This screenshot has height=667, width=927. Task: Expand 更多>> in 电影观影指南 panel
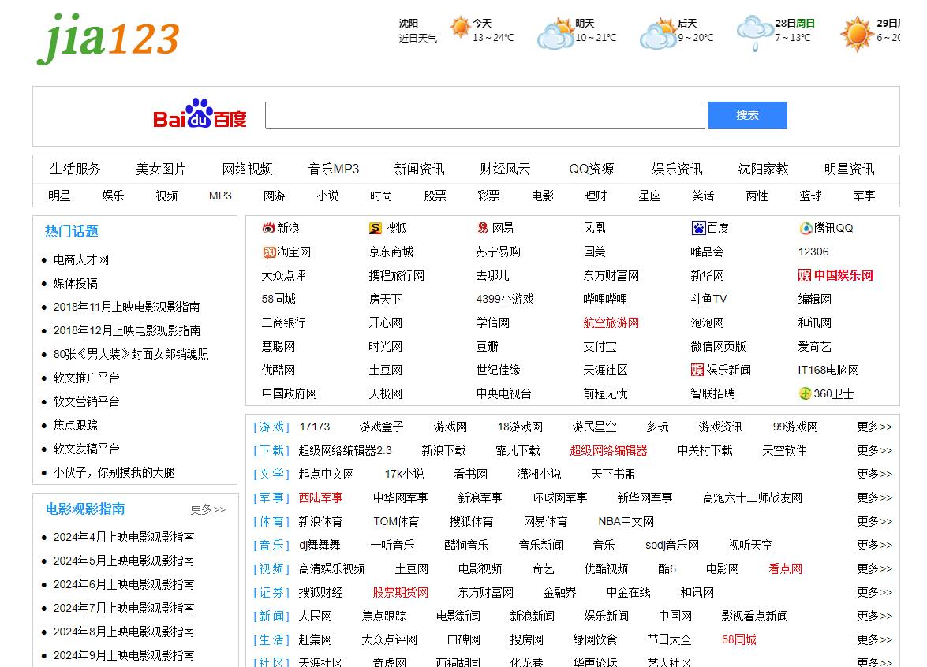click(x=207, y=509)
